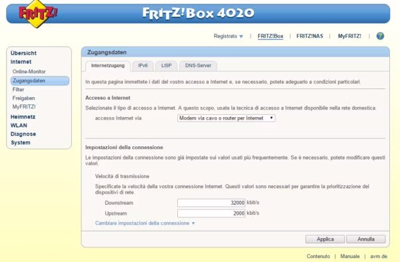The height and width of the screenshot is (262, 400).
Task: Open Online-Monitor submenu entry
Action: 29,71
